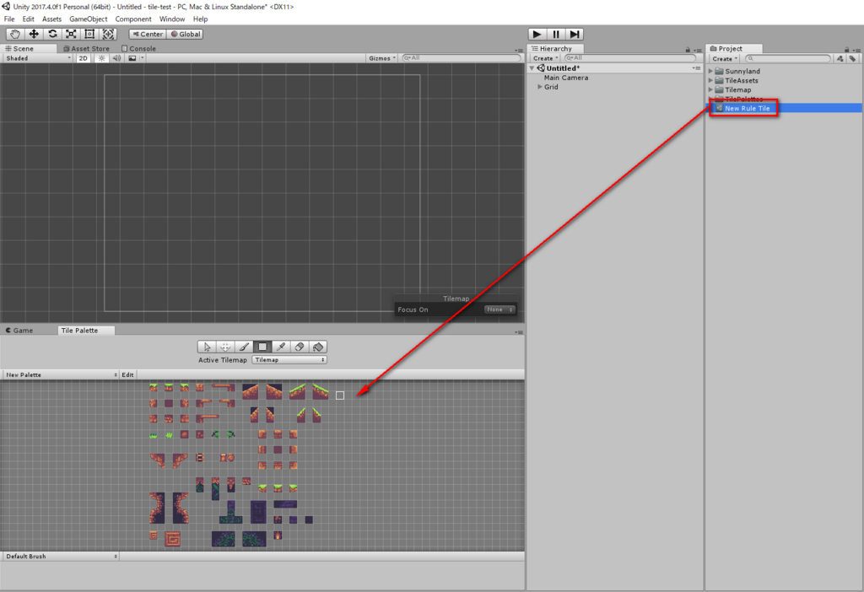Open the Default Brush dropdown

(61, 557)
